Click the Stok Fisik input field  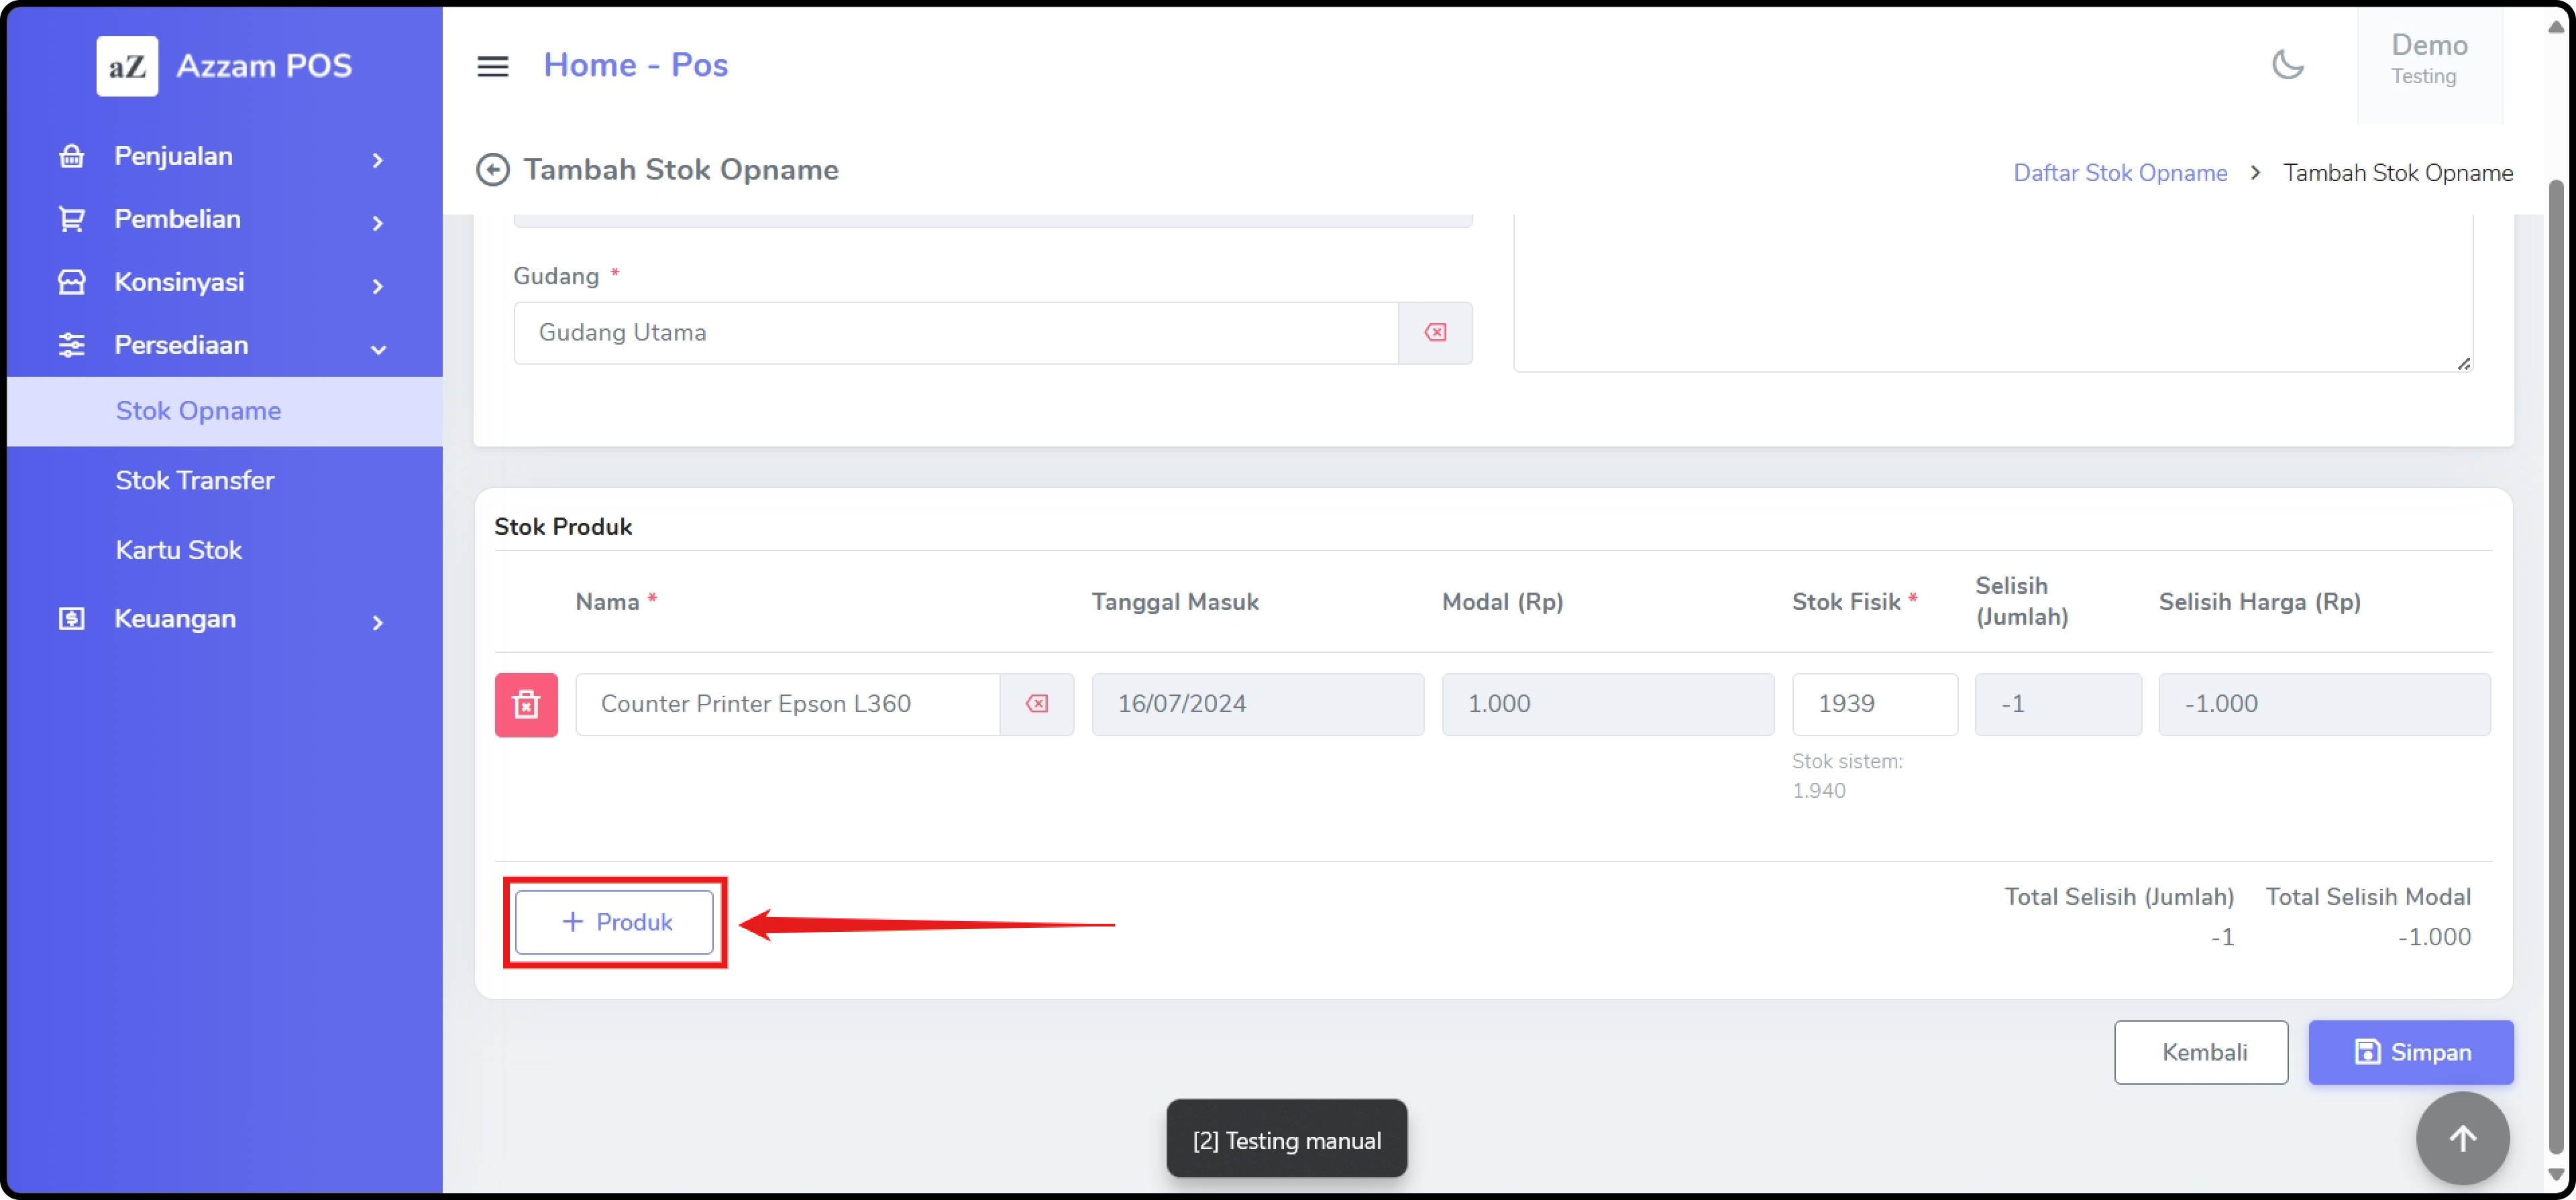[1873, 705]
